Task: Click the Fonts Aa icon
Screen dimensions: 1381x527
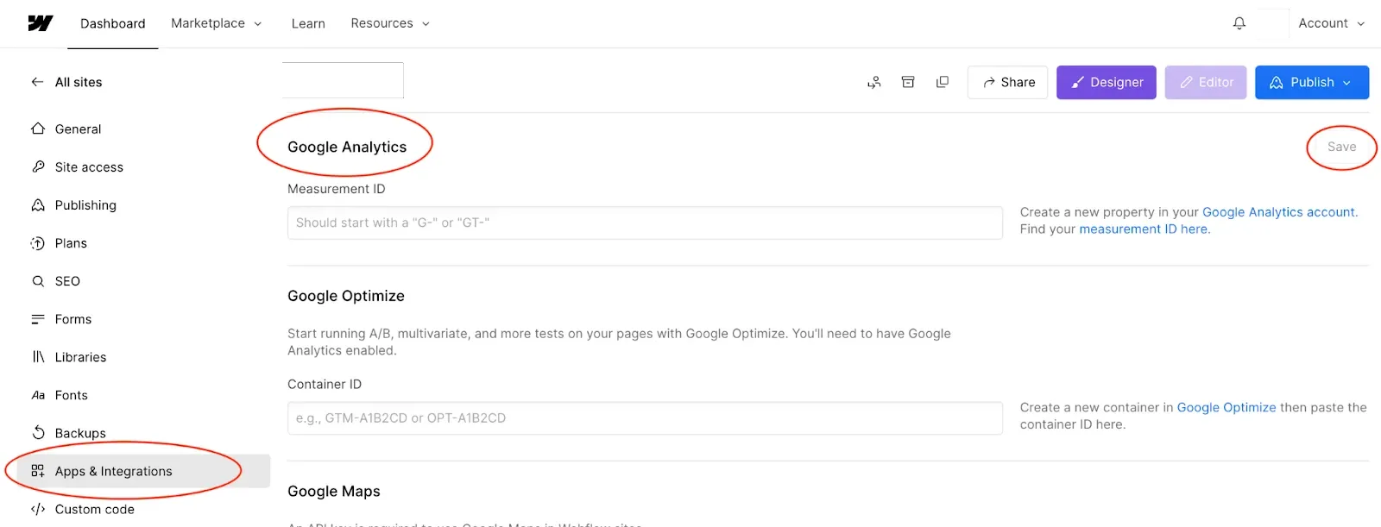Action: coord(38,395)
